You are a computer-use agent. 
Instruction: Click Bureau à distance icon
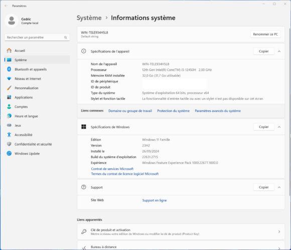(x=84, y=247)
